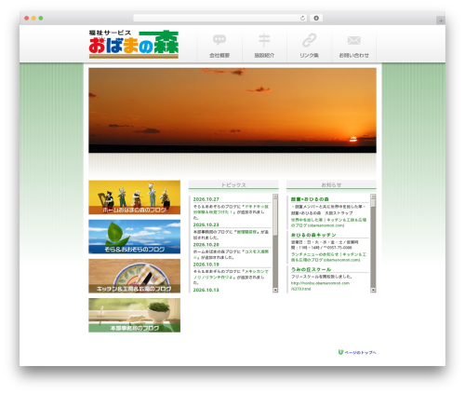Select 会社概要 navigation label
The height and width of the screenshot is (394, 465).
click(219, 55)
